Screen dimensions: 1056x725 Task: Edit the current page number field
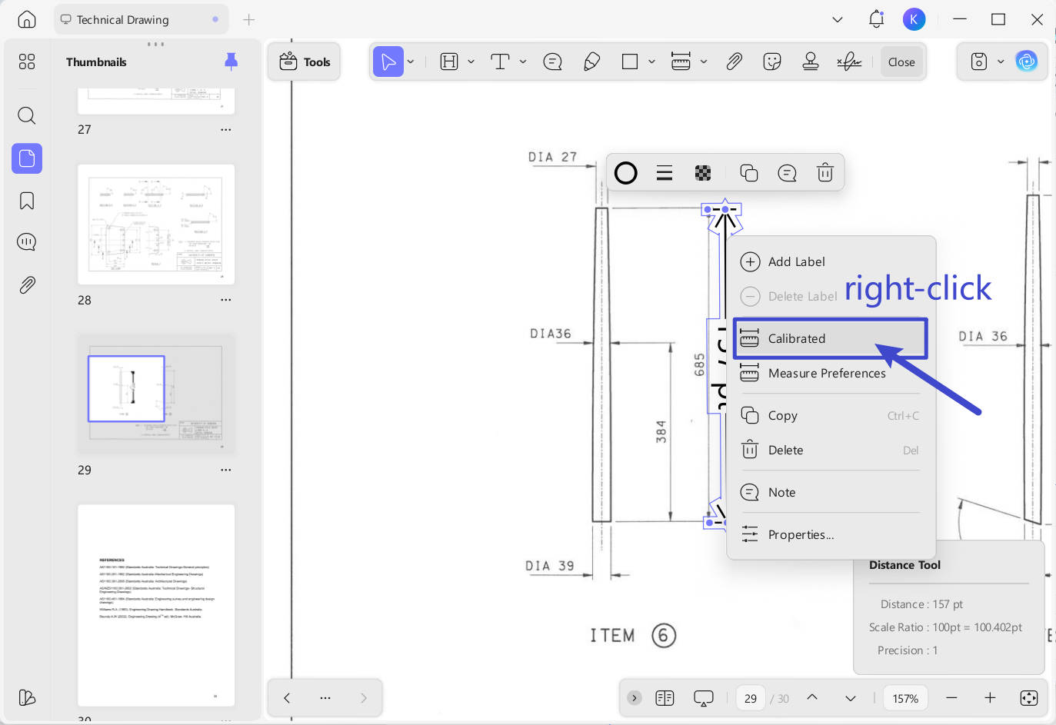point(751,698)
